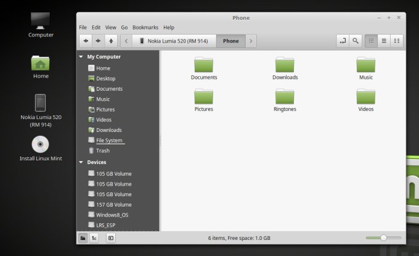Open the Ringtones folder
Screen dimensions: 419x256
coord(285,100)
